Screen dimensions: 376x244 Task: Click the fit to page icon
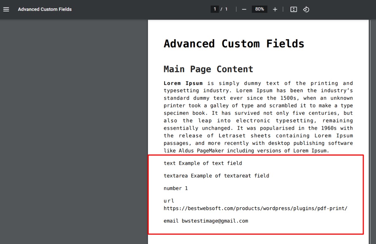click(x=294, y=9)
